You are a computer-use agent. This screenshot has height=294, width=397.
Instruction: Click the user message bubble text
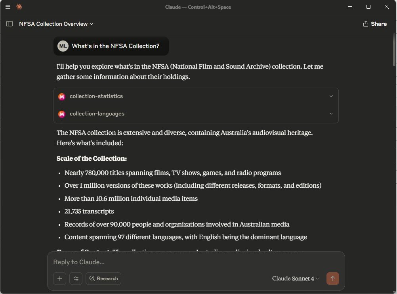(115, 46)
